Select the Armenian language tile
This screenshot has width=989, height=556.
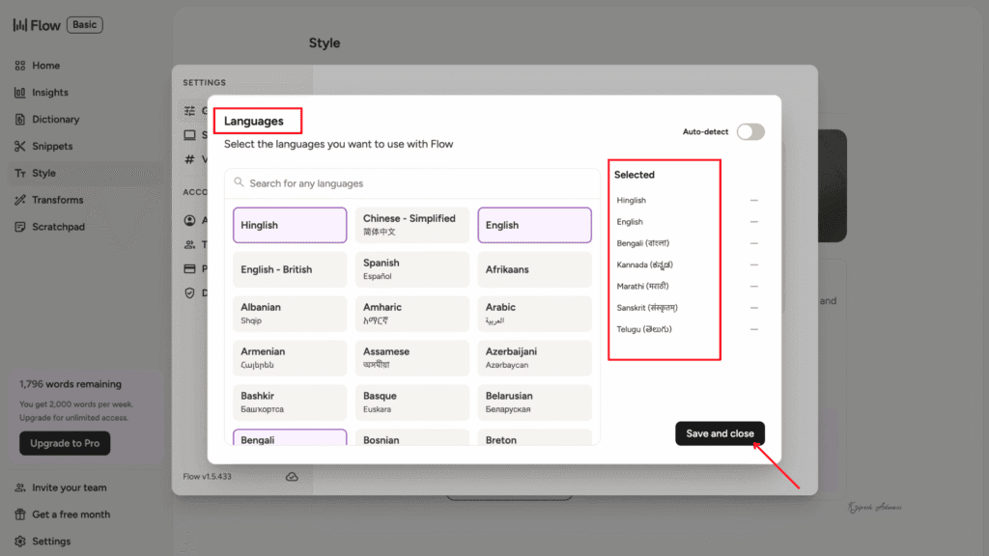[290, 358]
